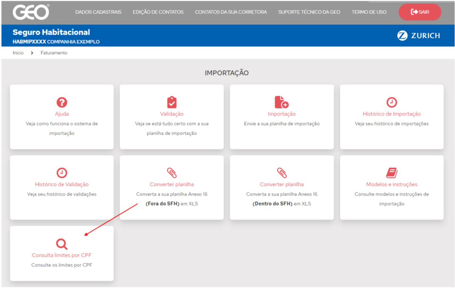Open the Validação clipboard check icon
The height and width of the screenshot is (288, 455).
pos(172,102)
